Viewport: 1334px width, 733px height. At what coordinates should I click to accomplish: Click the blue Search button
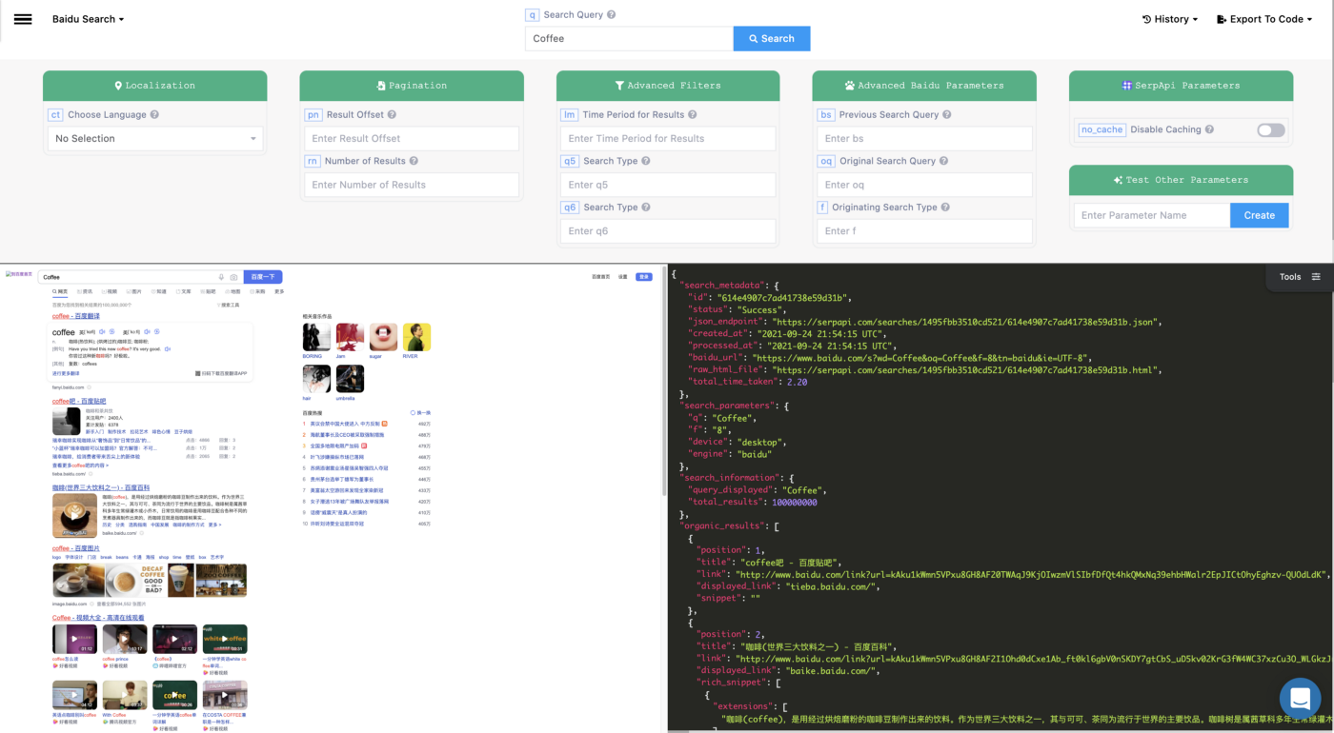pos(772,38)
